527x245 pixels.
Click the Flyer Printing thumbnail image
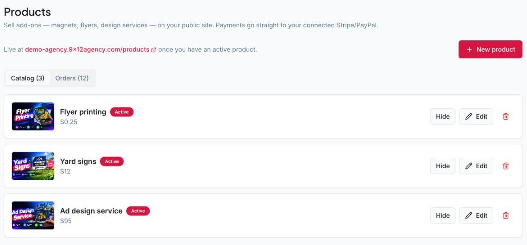[x=33, y=116]
